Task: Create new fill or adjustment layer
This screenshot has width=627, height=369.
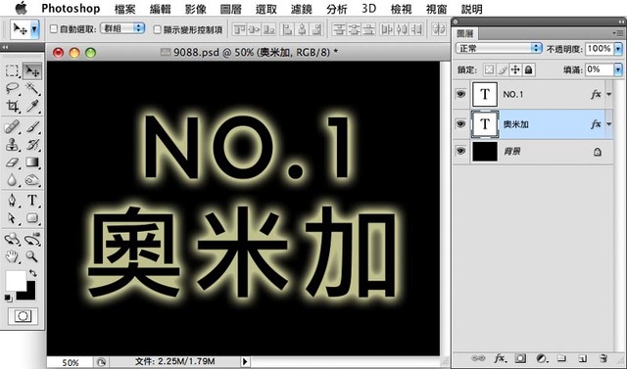Action: tap(542, 358)
